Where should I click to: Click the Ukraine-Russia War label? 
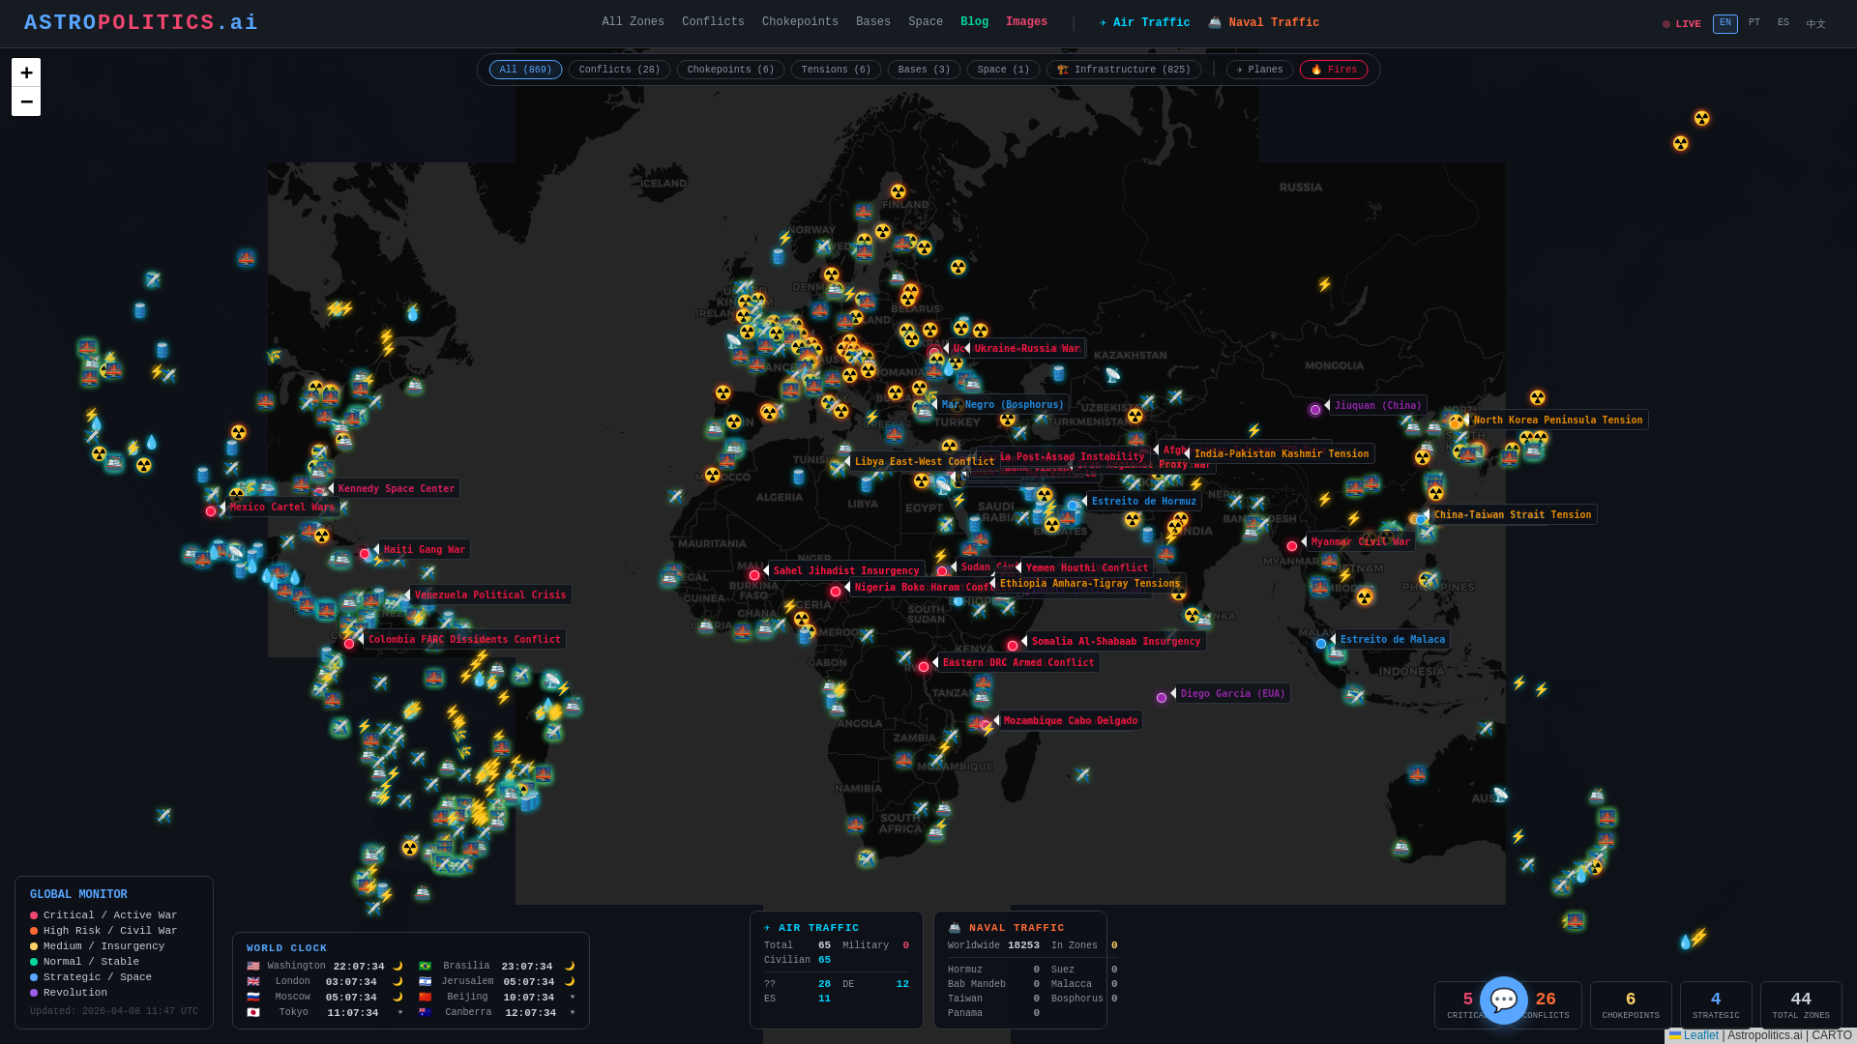tap(1026, 348)
